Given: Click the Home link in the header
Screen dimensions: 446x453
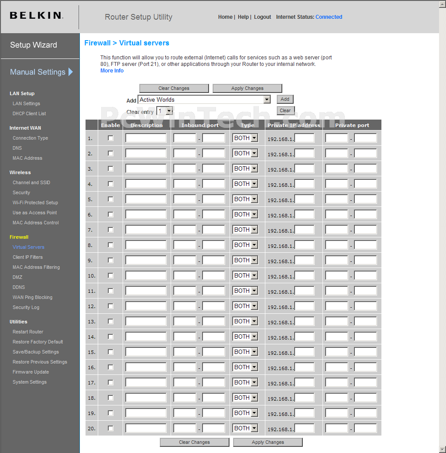Looking at the screenshot, I should (225, 17).
